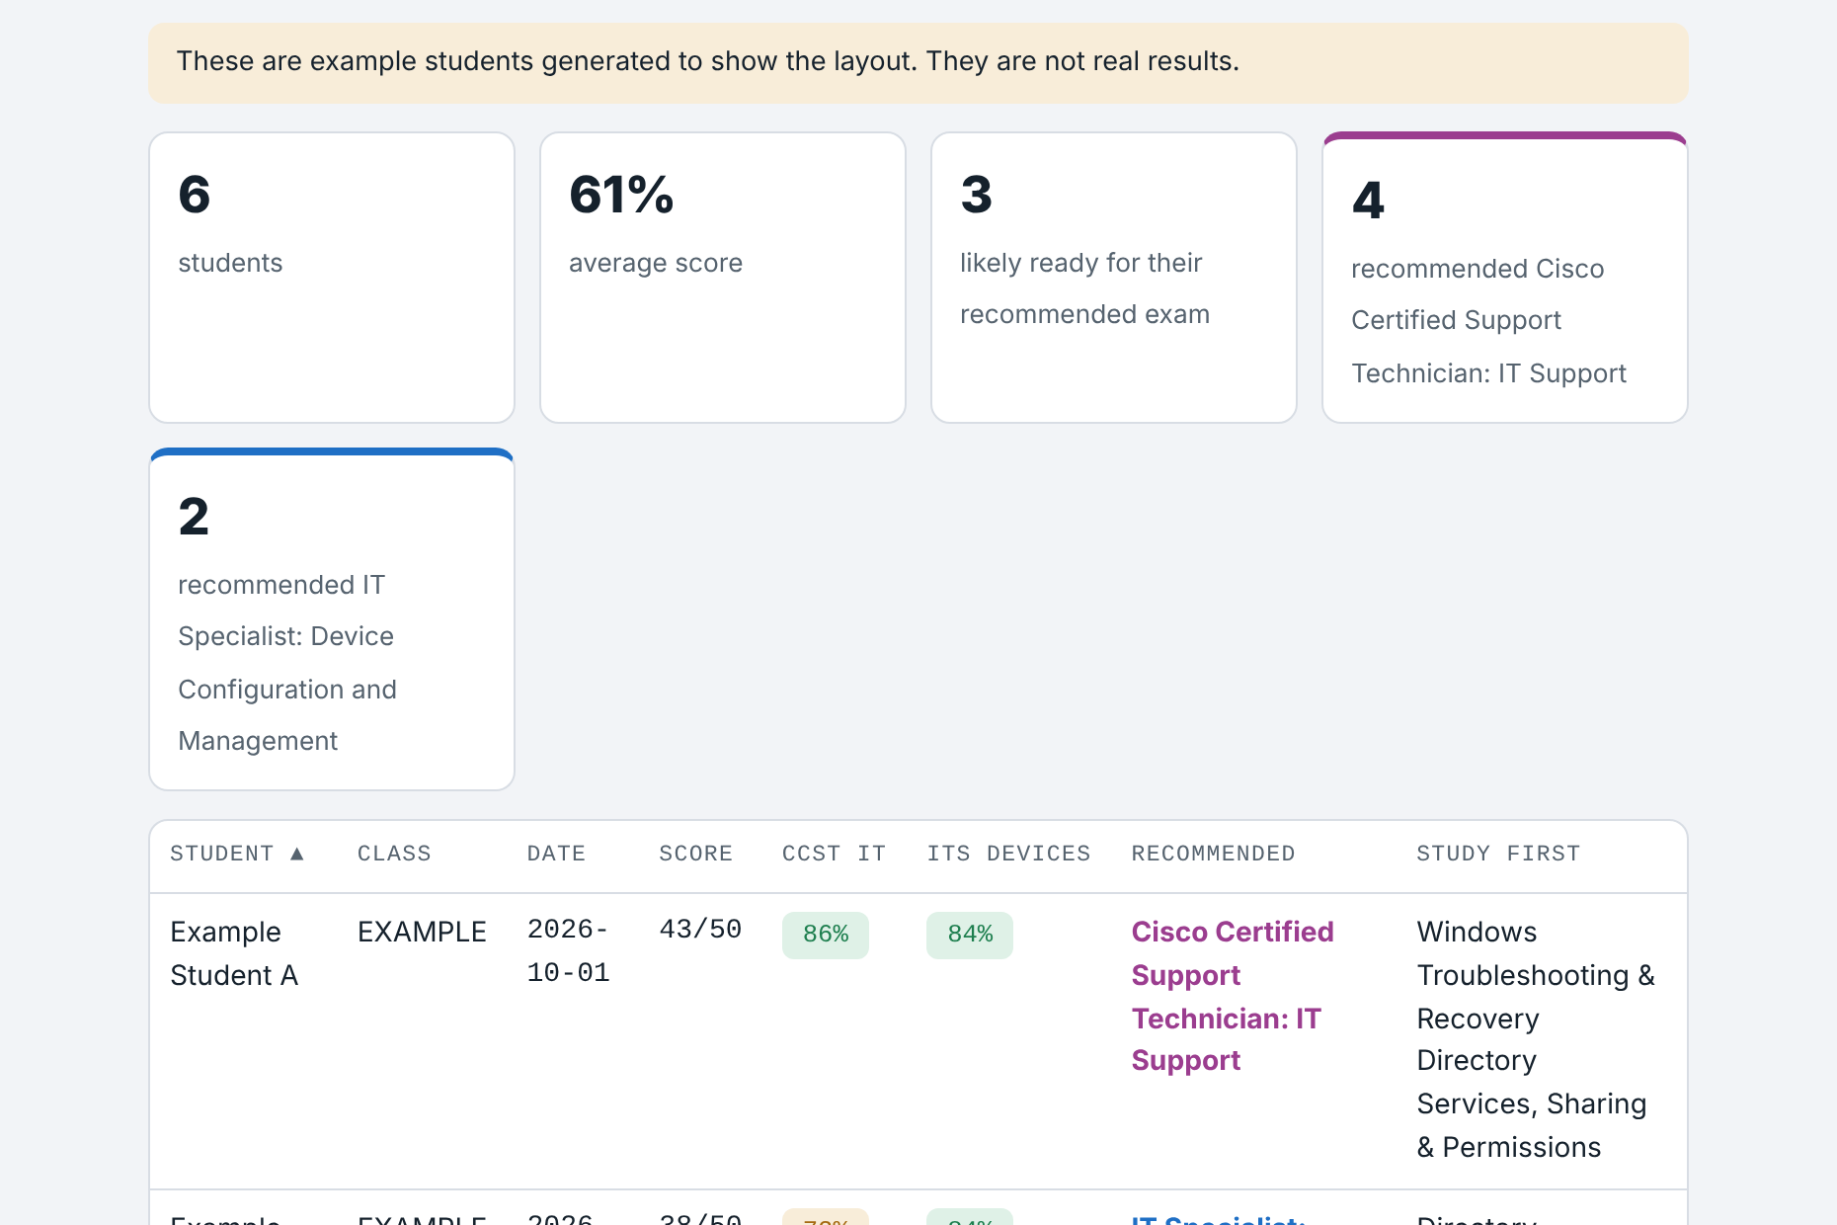Sort table by Date column

(556, 854)
